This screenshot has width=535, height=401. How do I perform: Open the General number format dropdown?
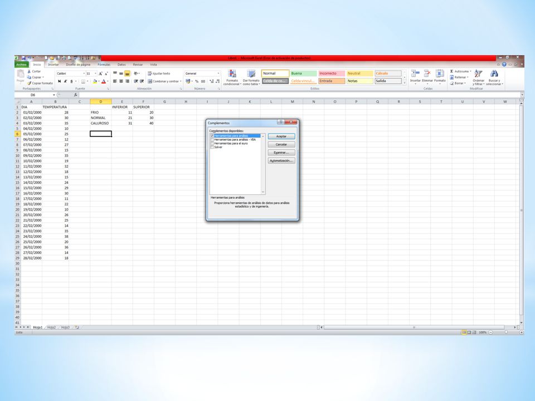point(218,74)
